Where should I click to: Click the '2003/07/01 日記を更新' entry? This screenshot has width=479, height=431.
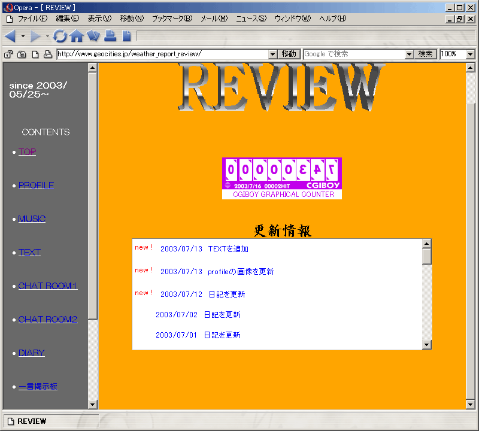tap(198, 335)
